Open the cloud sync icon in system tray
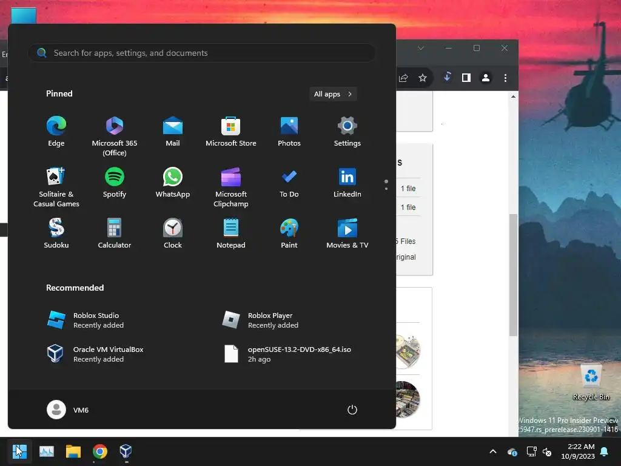Viewport: 621px width, 466px height. [x=512, y=451]
